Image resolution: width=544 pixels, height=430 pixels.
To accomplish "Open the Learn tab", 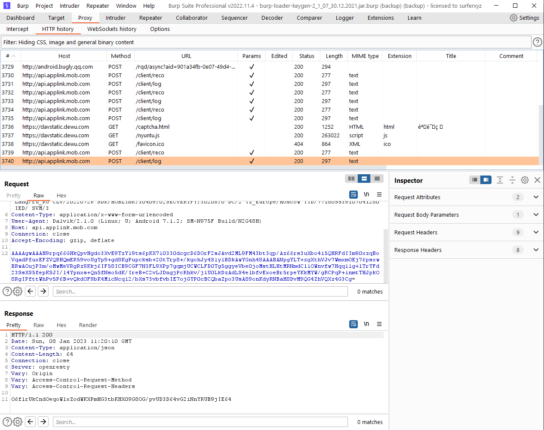I will (x=415, y=18).
